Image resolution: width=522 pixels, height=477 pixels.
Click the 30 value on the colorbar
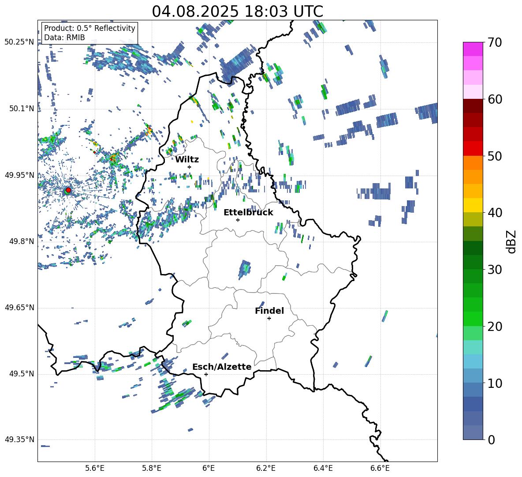495,270
